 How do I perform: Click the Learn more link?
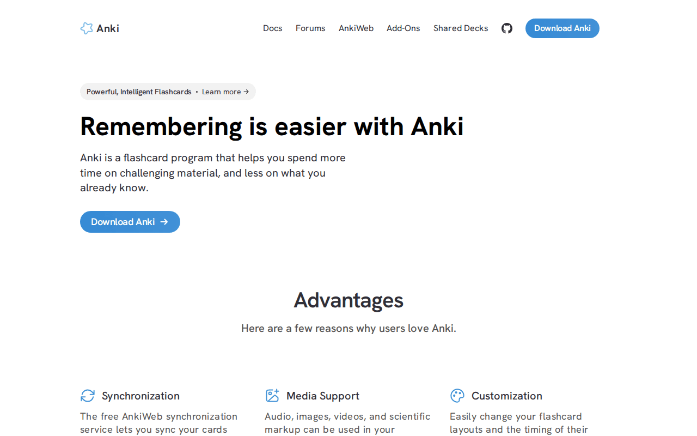[x=222, y=92]
